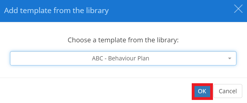Click the white Cancel button
The width and height of the screenshot is (247, 103).
[228, 91]
